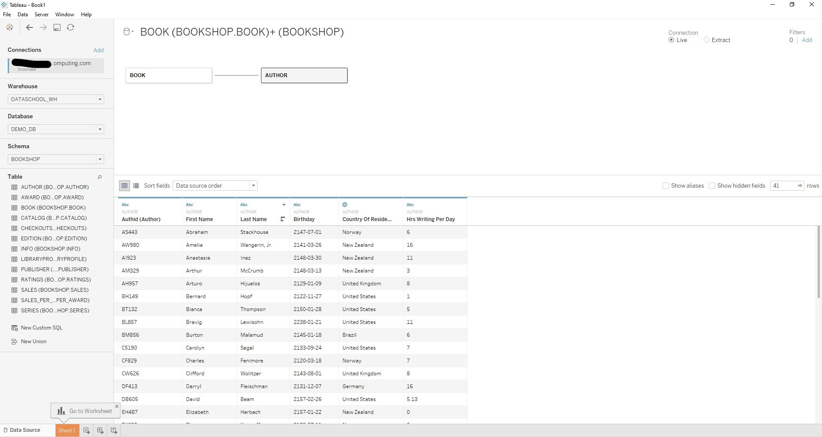Open the Server menu
The height and width of the screenshot is (437, 822).
(42, 14)
